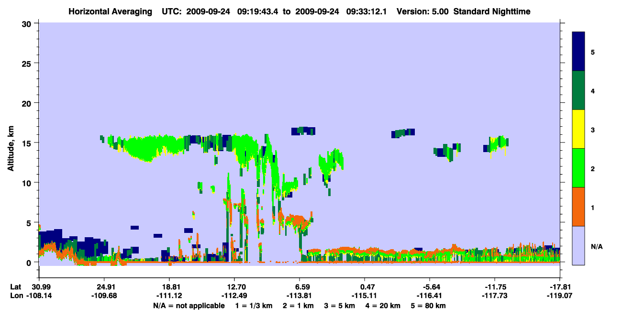622x319 pixels.
Task: Click longitude value -113.81
Action: tap(299, 296)
